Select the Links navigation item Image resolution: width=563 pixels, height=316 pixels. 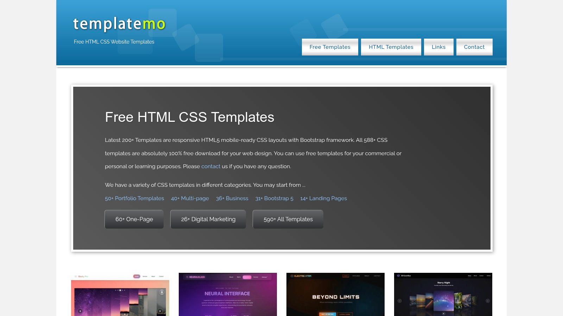point(438,47)
